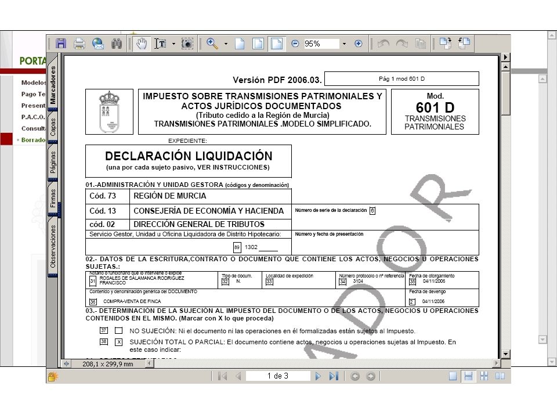Switch to Facing pages layout
The image size is (557, 418).
click(500, 376)
